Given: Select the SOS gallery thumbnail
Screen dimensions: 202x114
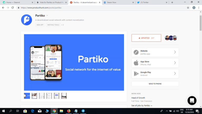Looking at the screenshot, I should coord(57,96).
